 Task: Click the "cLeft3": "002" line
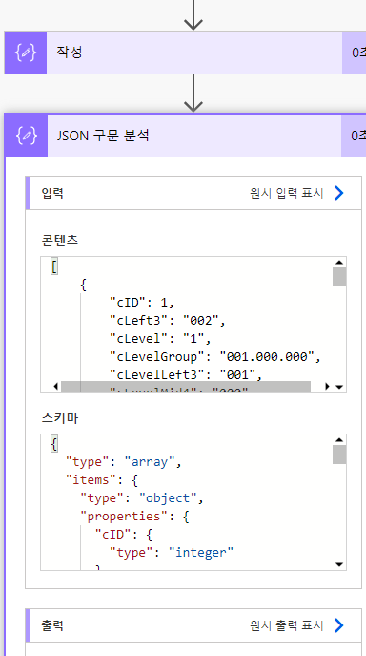168,321
